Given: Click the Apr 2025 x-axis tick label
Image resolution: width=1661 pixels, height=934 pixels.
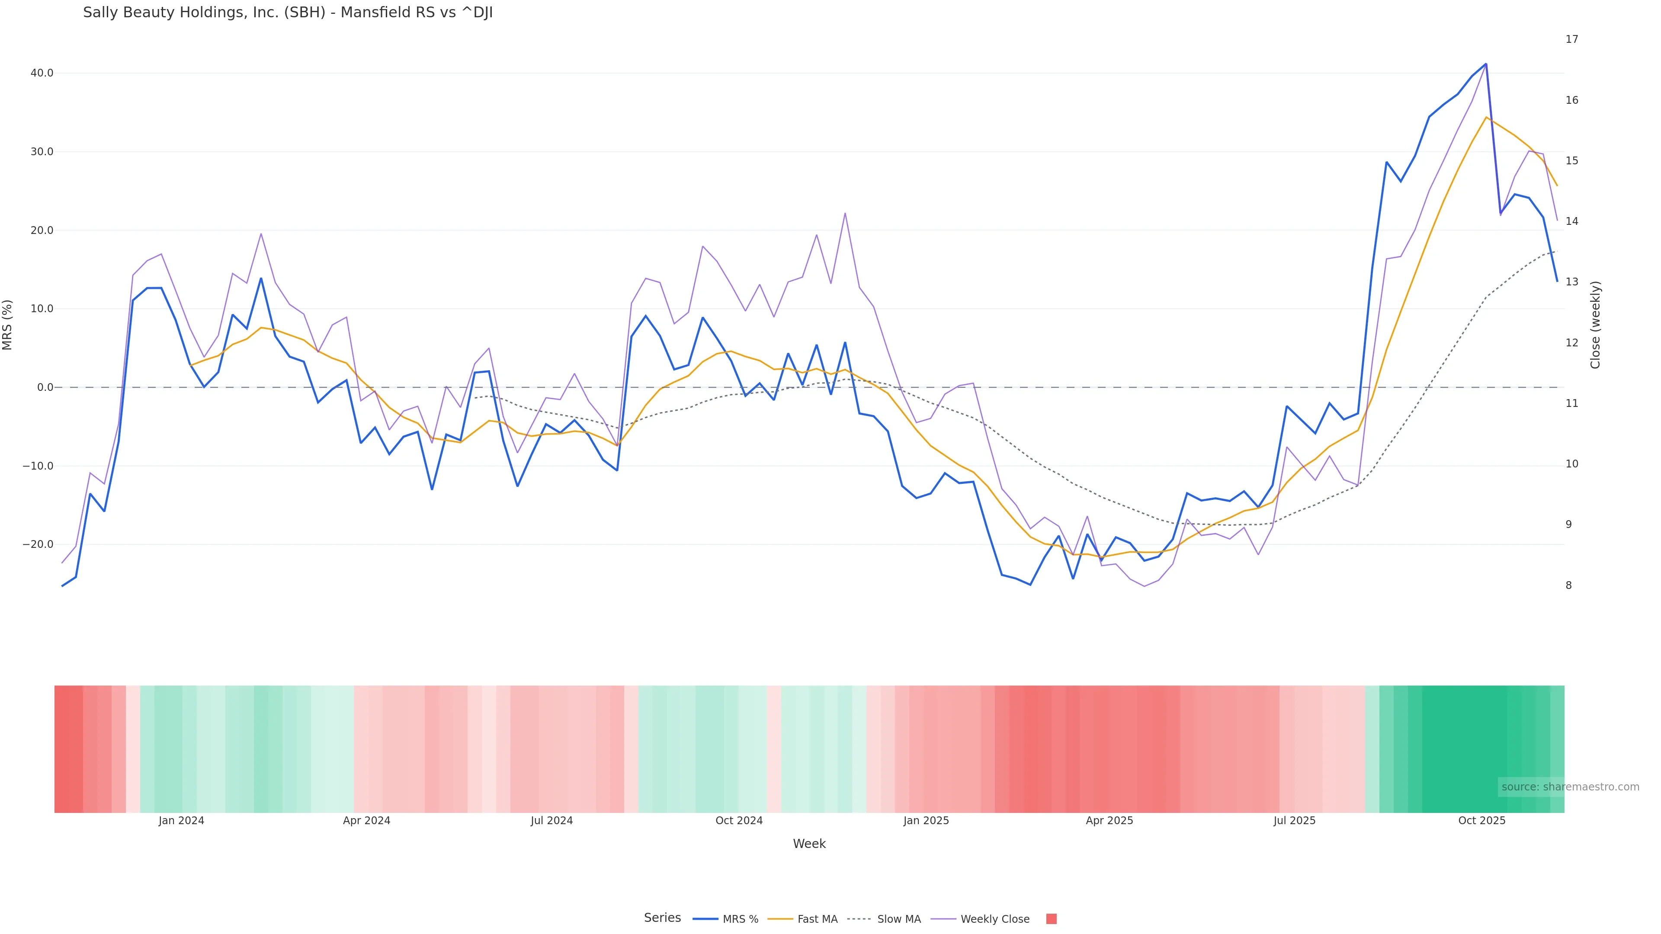Looking at the screenshot, I should click(x=1109, y=821).
